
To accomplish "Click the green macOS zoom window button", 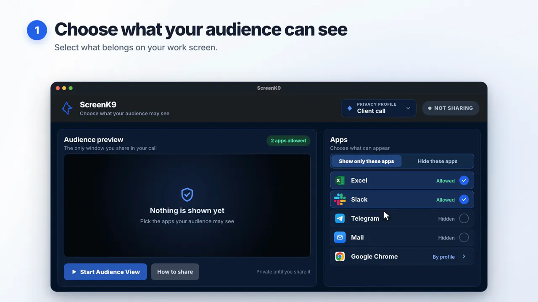I will point(71,88).
